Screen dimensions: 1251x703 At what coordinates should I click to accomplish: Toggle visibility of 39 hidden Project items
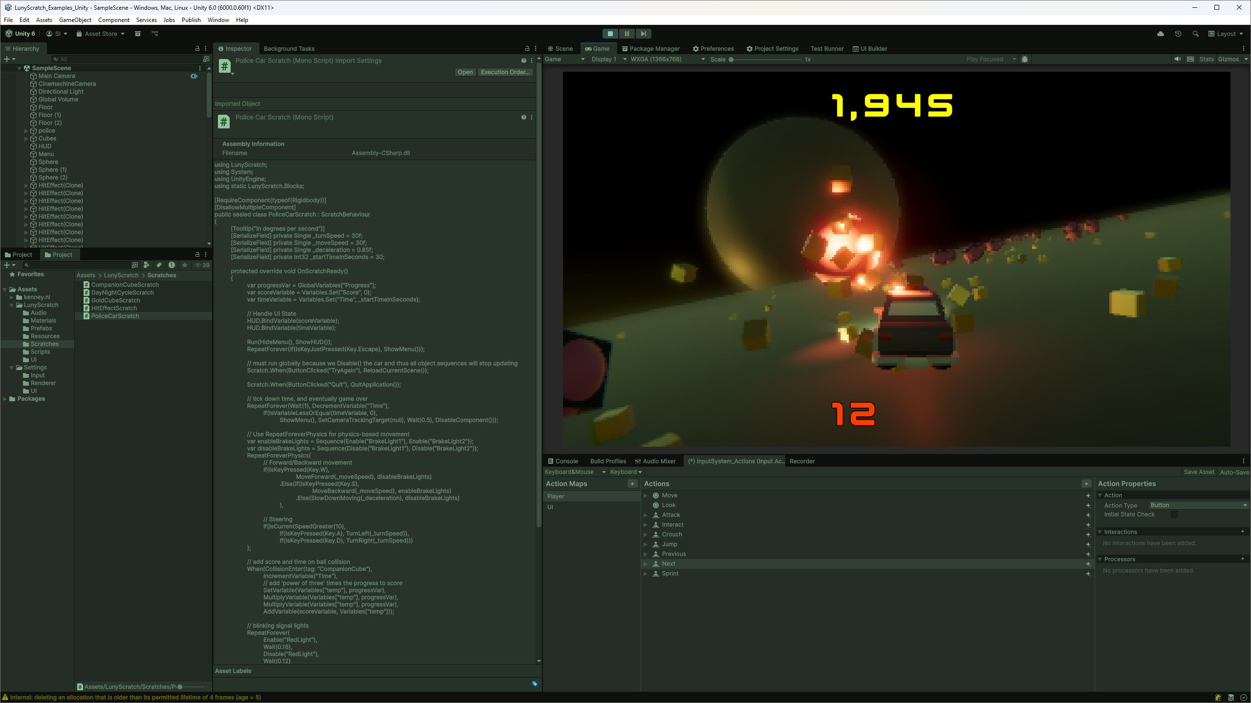(x=200, y=265)
